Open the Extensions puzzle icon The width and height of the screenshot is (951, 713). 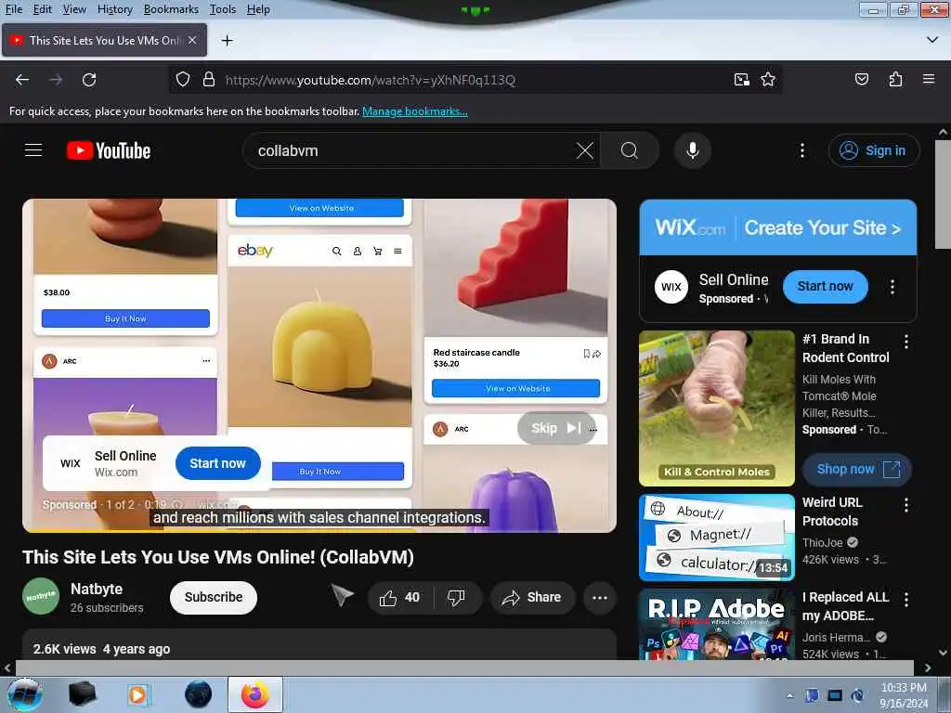895,80
